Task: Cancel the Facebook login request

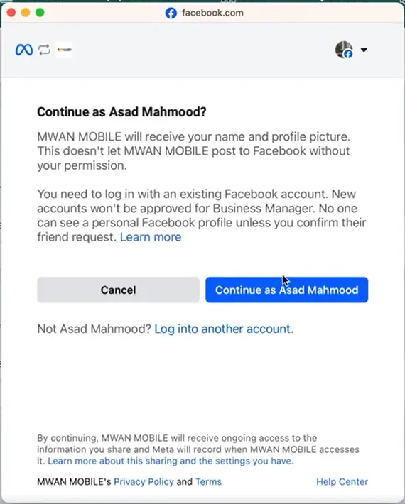Action: [119, 290]
